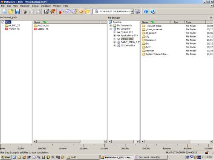
Task: Toggle File Browser folder toolbar icon
Action: 87,11
